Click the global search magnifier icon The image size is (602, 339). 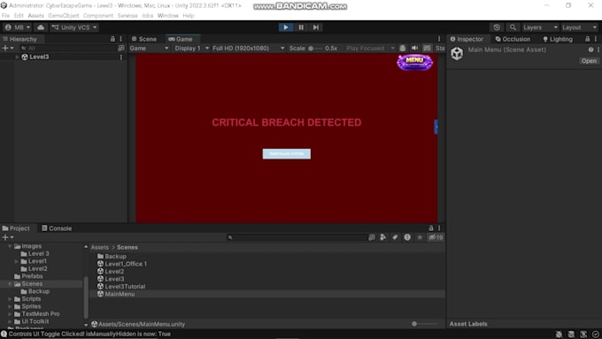513,27
